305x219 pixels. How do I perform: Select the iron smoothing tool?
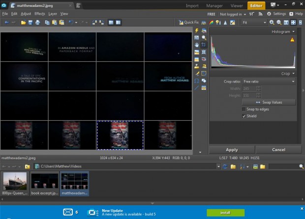(204, 66)
